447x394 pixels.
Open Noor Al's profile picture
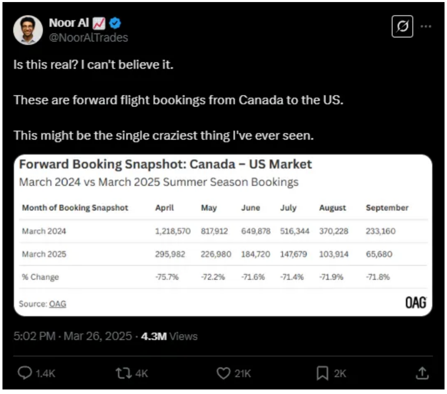point(28,30)
